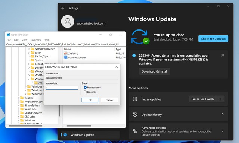Click the AU folder icon
The image size is (239, 143).
point(36,83)
